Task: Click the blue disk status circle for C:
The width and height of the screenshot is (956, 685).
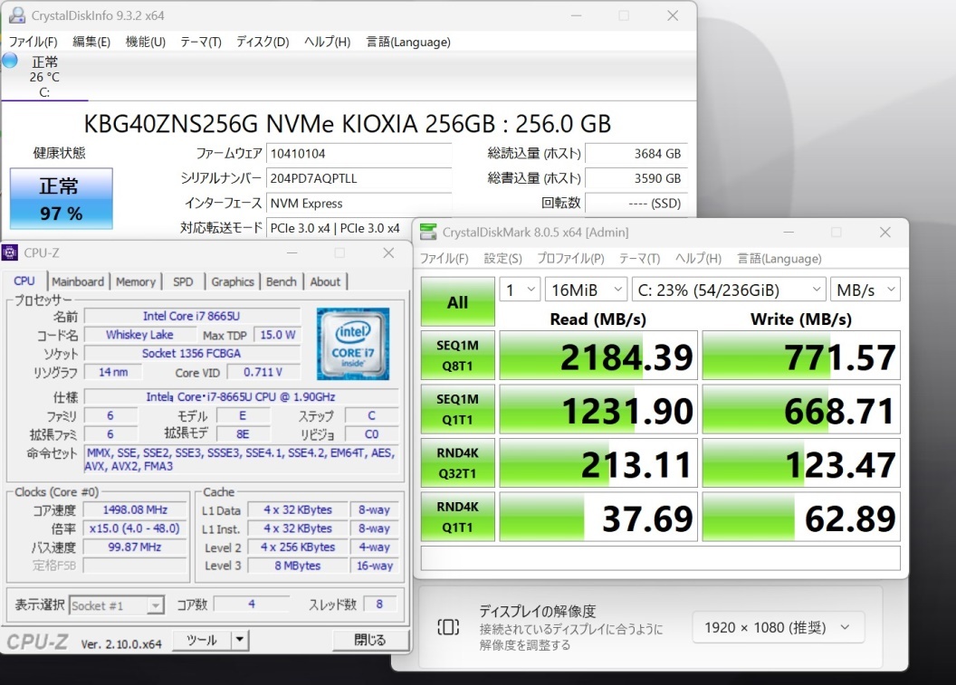Action: tap(10, 61)
